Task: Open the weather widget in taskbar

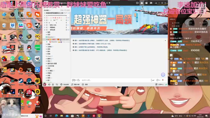Action: 177,116
